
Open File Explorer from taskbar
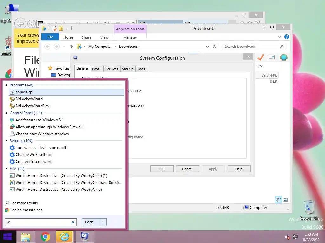26,237
